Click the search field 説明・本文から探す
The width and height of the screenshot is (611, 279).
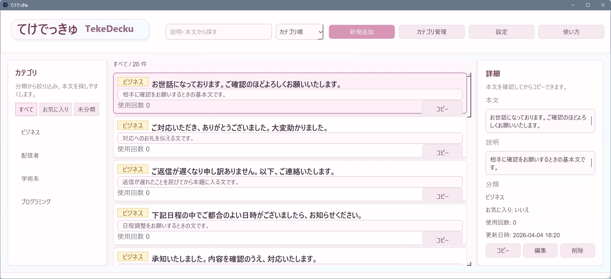click(218, 32)
